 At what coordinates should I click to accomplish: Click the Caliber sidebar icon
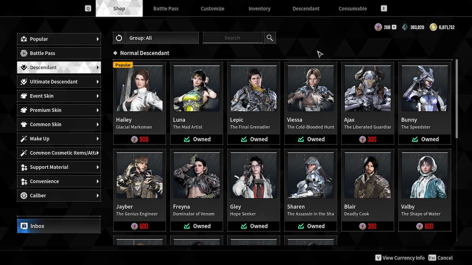pyautogui.click(x=24, y=195)
